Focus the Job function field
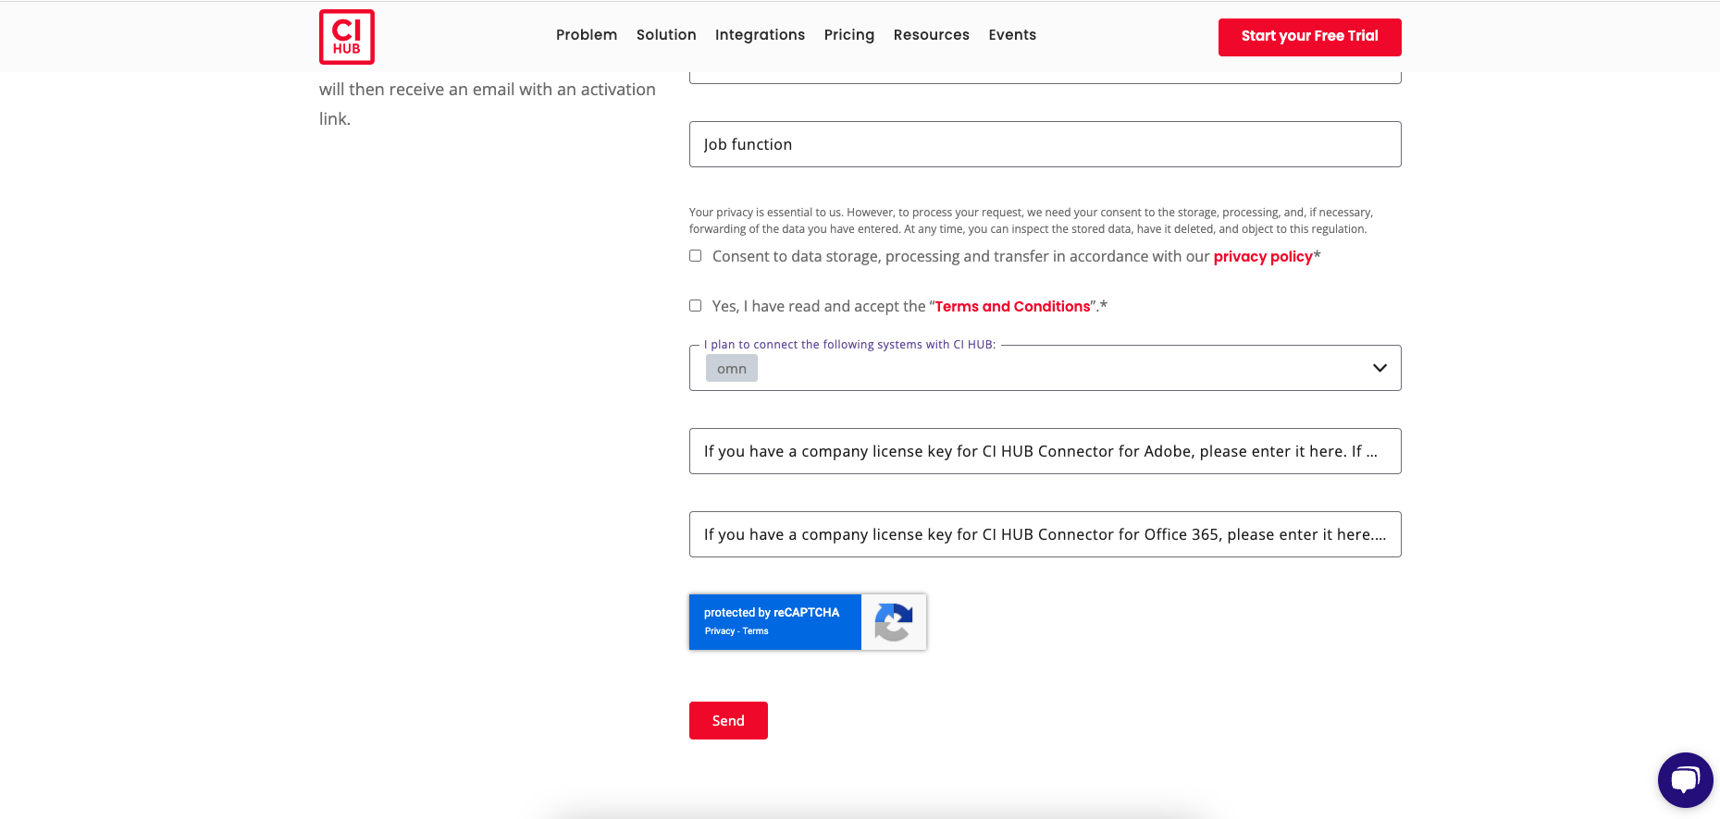The image size is (1720, 819). click(1045, 144)
